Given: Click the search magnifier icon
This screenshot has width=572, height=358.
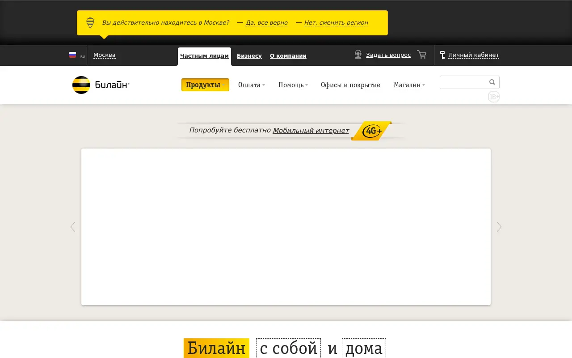Looking at the screenshot, I should [492, 82].
